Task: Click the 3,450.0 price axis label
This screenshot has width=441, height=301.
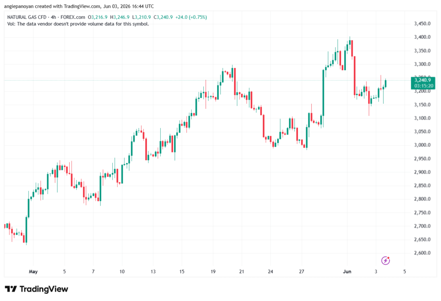Action: pyautogui.click(x=422, y=24)
